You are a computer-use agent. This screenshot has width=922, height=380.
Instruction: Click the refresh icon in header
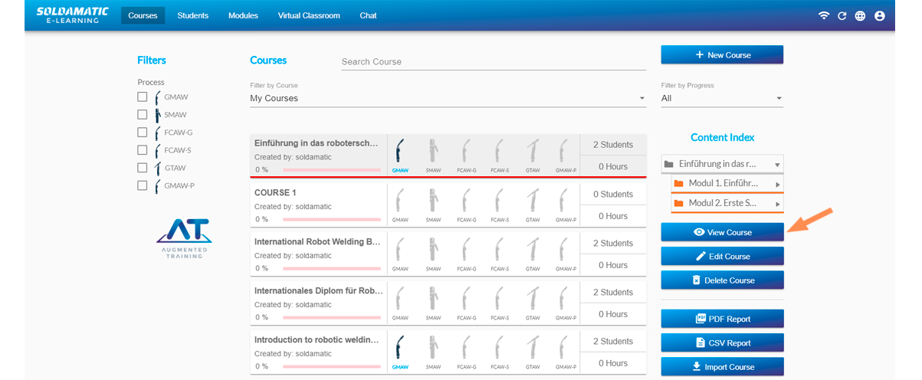pyautogui.click(x=842, y=15)
